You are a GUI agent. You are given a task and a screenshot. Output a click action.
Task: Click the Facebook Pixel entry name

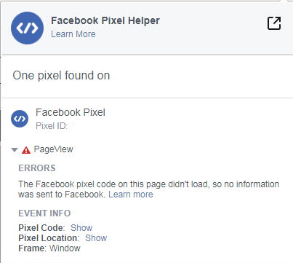pos(71,112)
